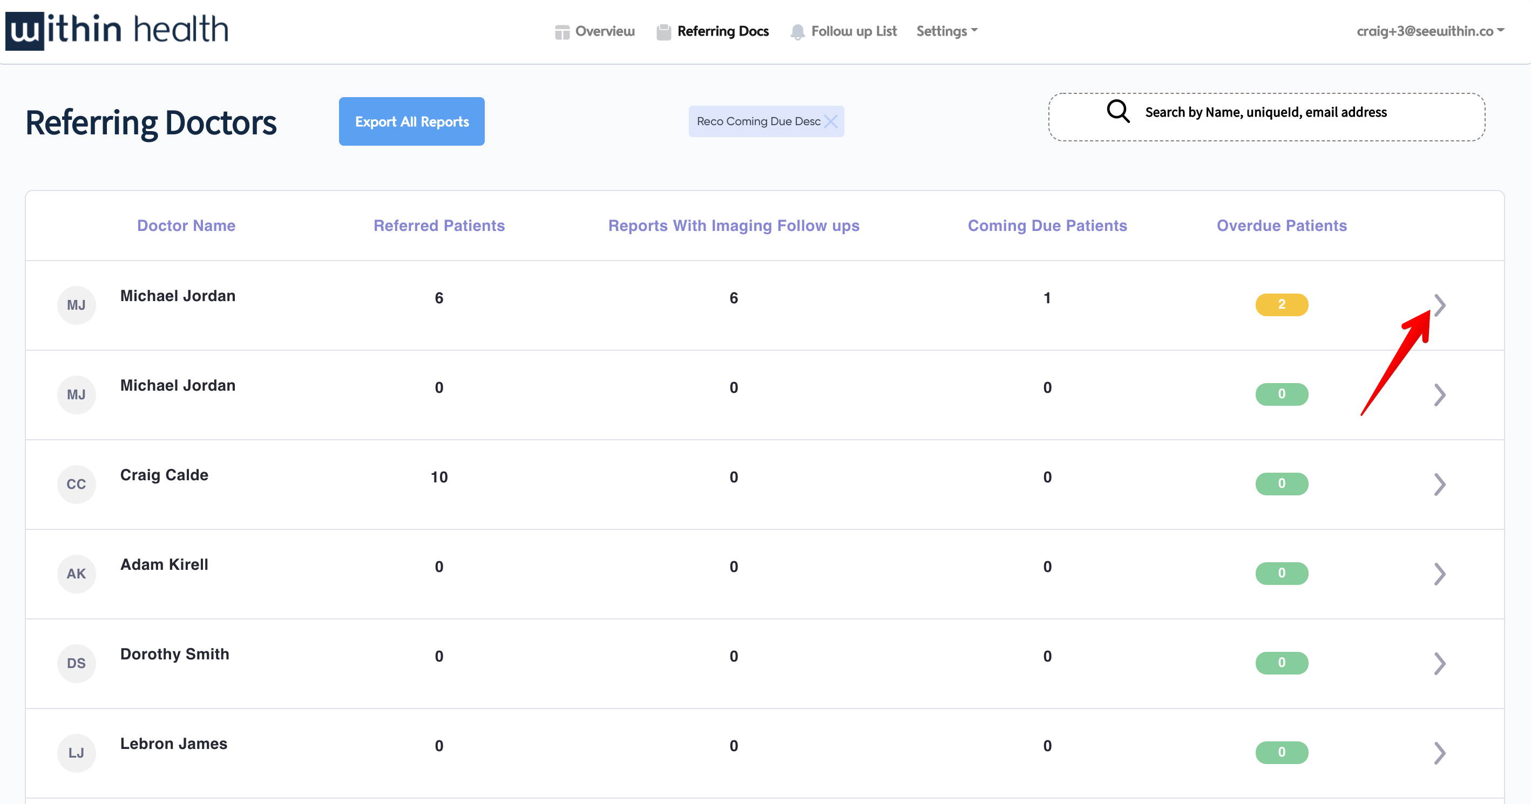The image size is (1531, 804).
Task: Remove the Reco Coming Due Desc filter
Action: click(831, 121)
